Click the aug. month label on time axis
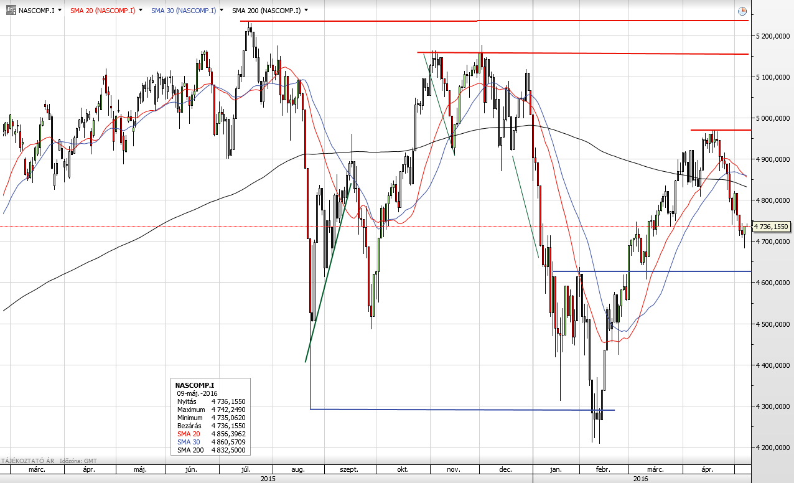The height and width of the screenshot is (483, 794). [298, 470]
